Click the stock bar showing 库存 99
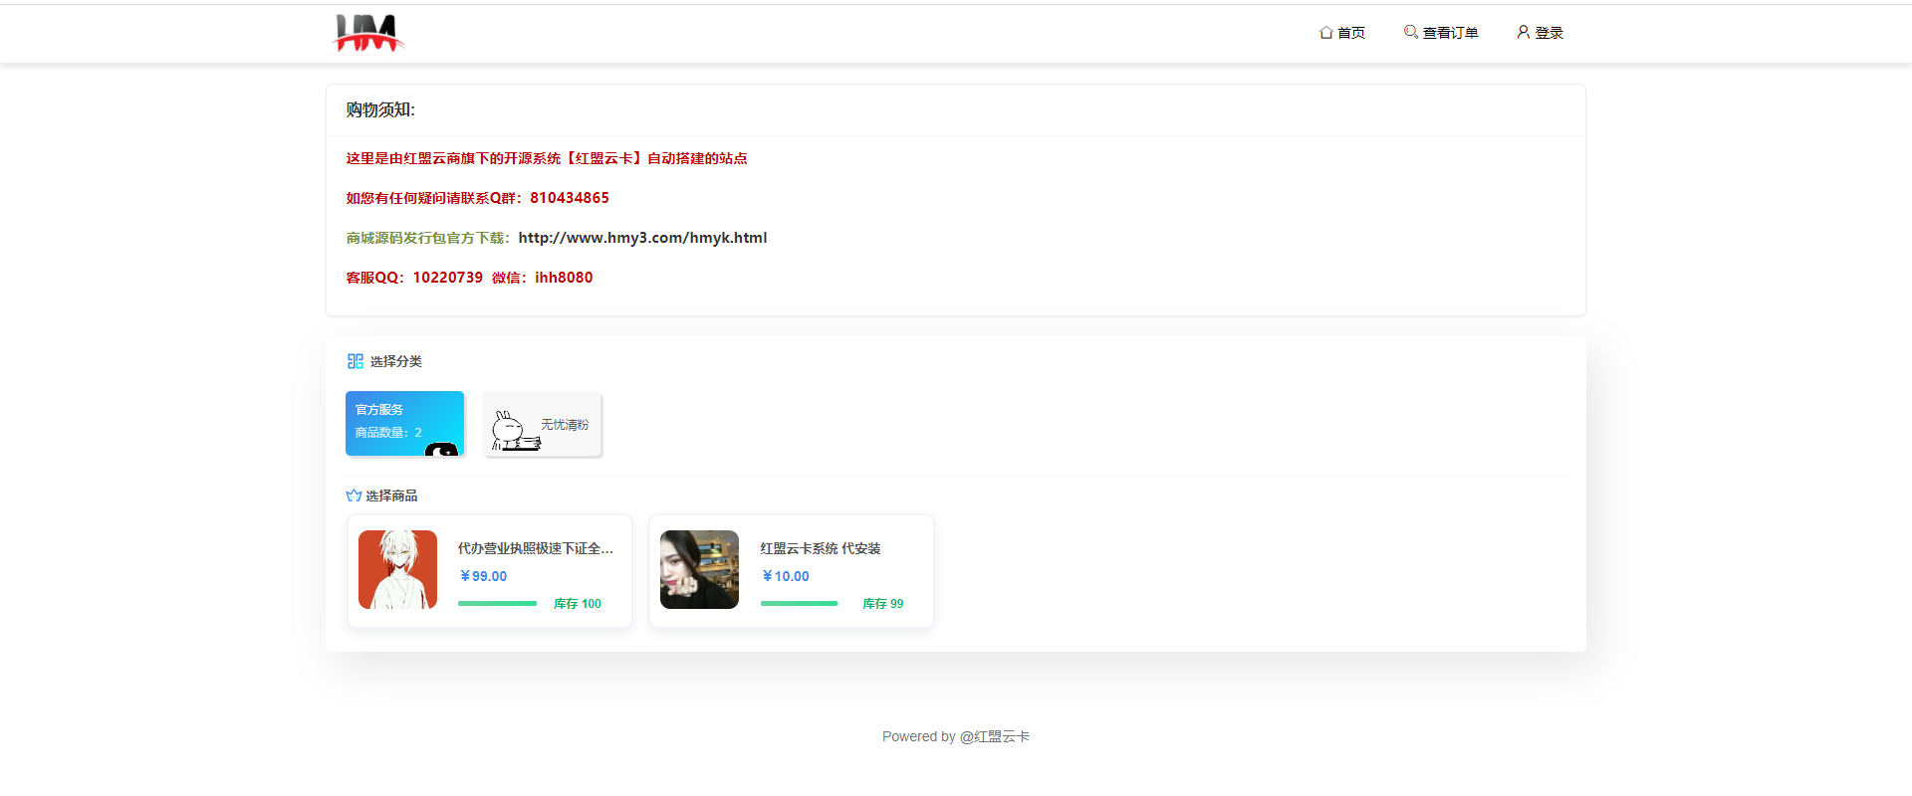 pyautogui.click(x=799, y=604)
